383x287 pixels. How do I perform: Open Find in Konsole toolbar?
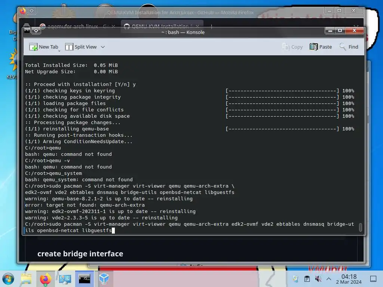click(349, 47)
